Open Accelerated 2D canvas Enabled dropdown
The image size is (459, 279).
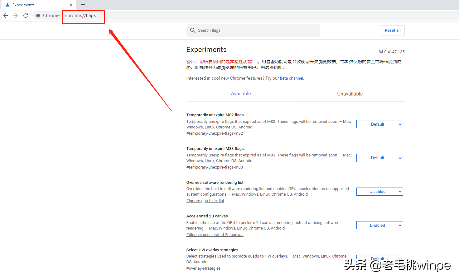click(x=379, y=225)
